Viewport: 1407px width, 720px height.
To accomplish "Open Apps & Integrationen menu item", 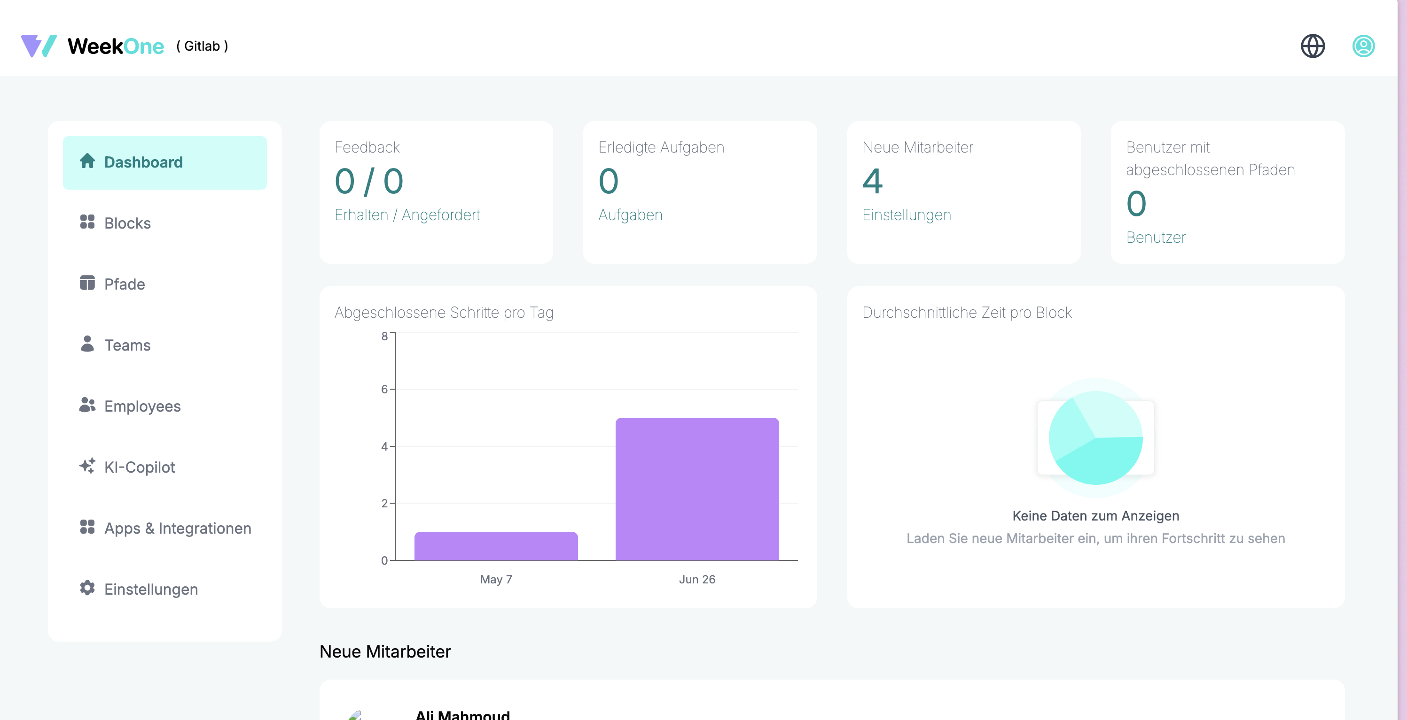I will click(x=178, y=528).
